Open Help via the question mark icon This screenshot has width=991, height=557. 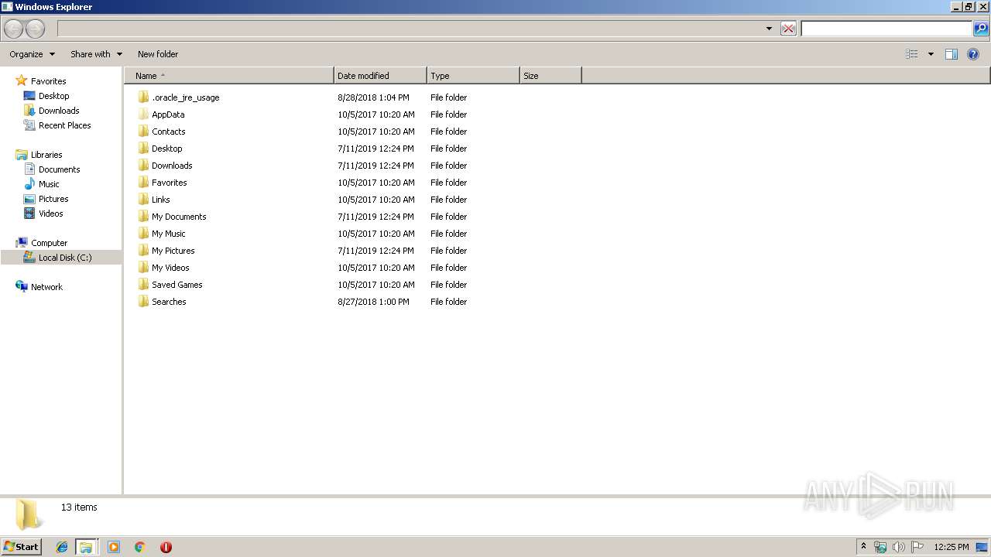[974, 54]
